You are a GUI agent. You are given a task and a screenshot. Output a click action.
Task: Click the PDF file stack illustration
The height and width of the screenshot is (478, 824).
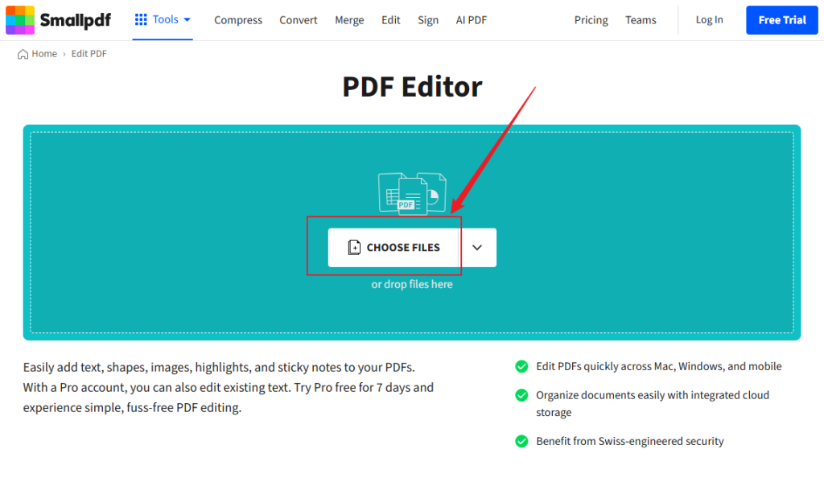point(412,191)
